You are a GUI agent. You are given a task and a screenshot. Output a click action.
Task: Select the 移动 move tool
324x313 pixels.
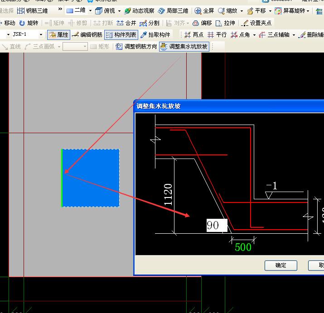8,23
